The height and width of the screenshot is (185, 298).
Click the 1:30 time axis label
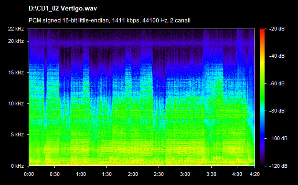(x=107, y=174)
